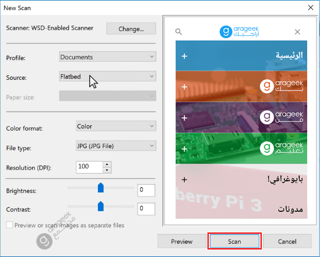The image size is (320, 257).
Task: Open the Source dropdown showing Flatbed
Action: [x=108, y=76]
